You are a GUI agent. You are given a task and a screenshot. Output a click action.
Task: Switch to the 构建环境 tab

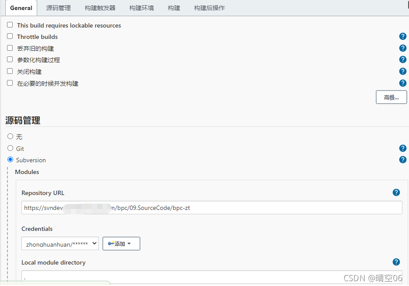[x=142, y=8]
